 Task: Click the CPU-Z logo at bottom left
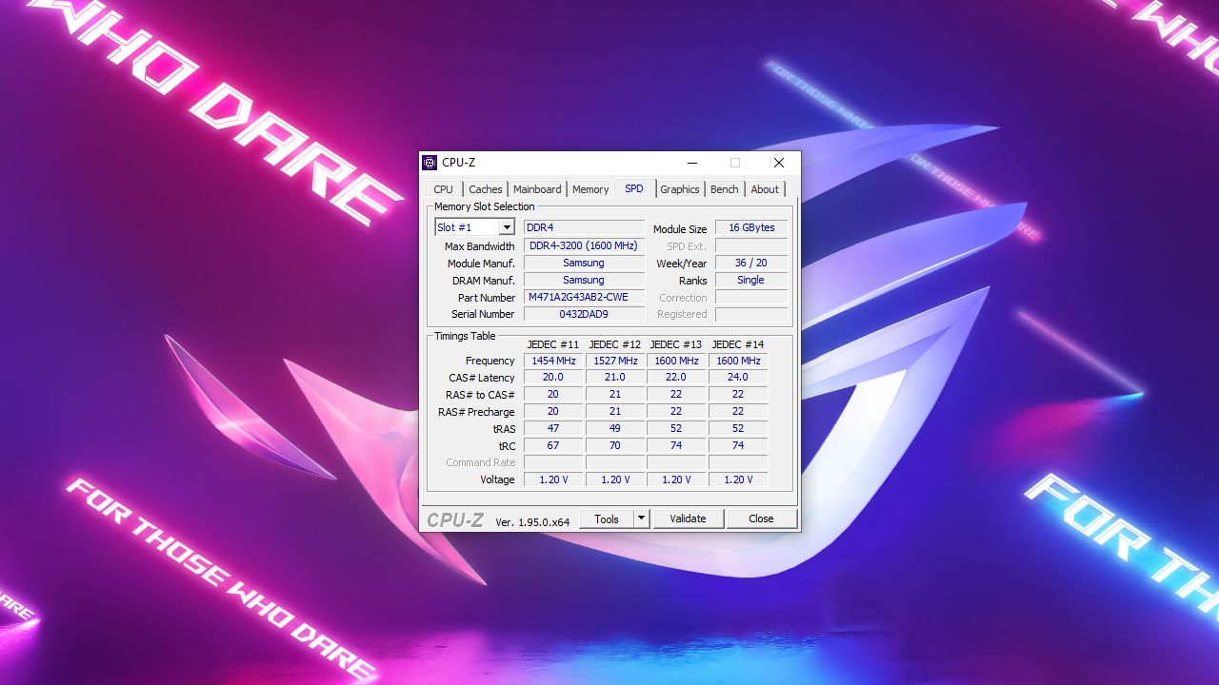click(x=455, y=519)
